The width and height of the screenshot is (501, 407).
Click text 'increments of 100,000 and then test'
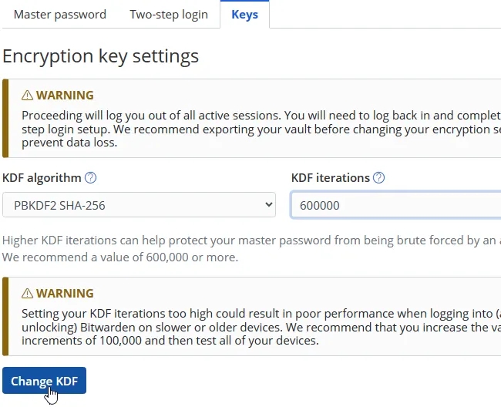pos(120,341)
